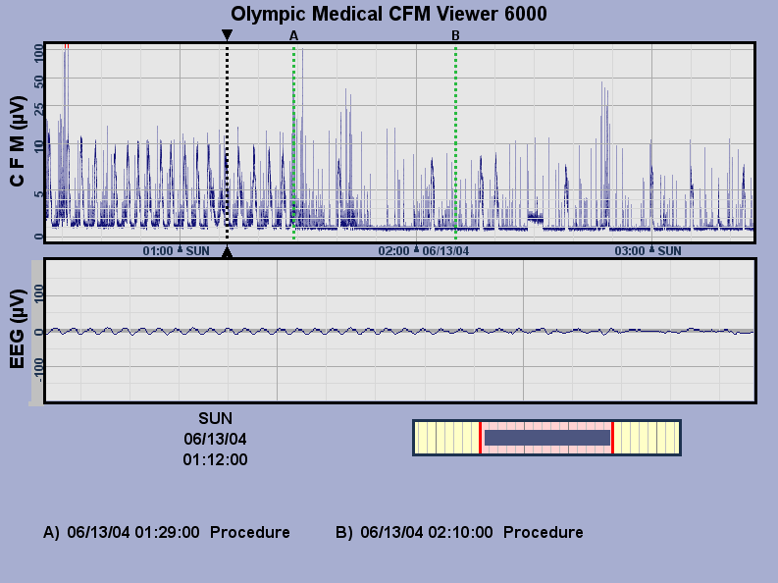
Task: Click the 06/13/04 cursor date readout
Action: coord(215,439)
